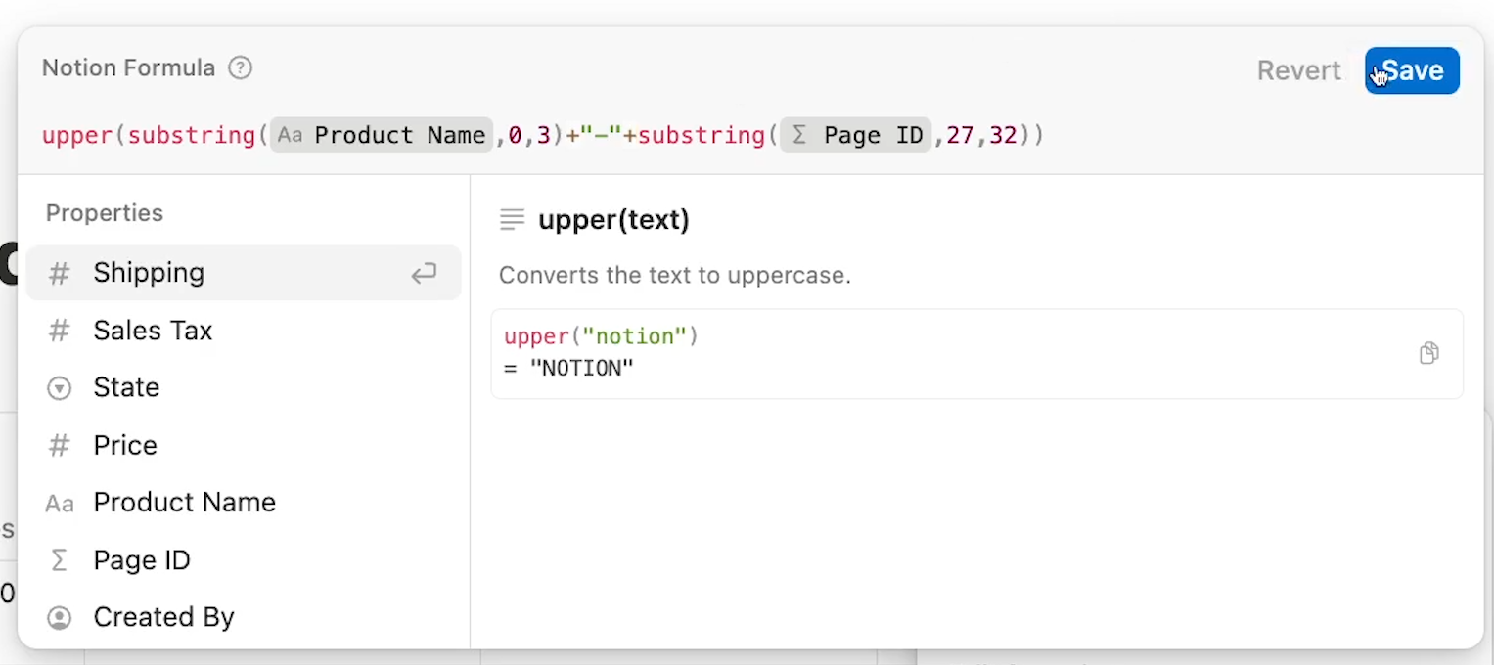Click 'Converts the text to uppercase.' description
1494x665 pixels.
[675, 276]
